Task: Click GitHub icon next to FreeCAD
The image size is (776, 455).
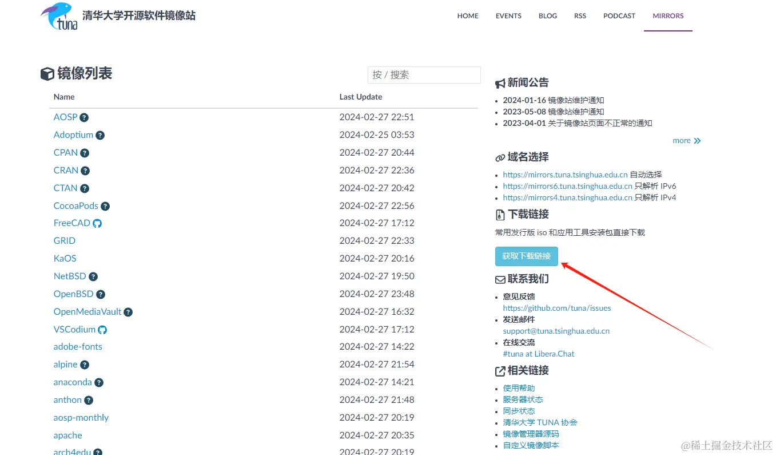Action: click(97, 223)
